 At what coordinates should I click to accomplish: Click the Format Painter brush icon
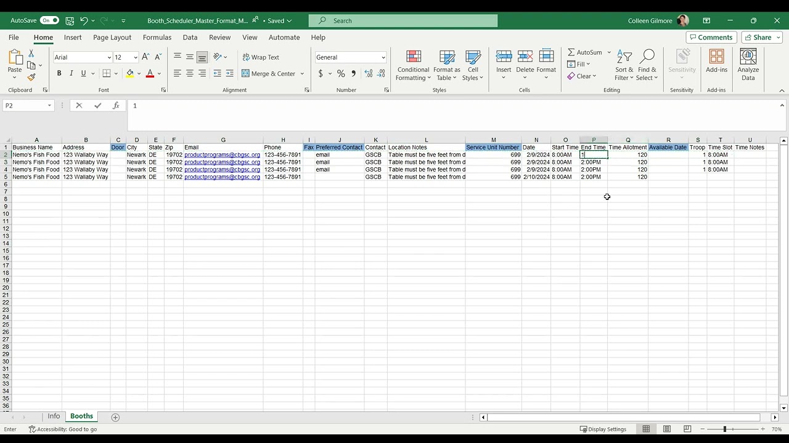31,78
